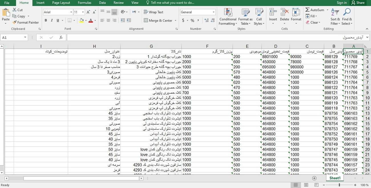Open the Name Box dropdown arrow
The width and height of the screenshot is (371, 188).
click(25, 38)
